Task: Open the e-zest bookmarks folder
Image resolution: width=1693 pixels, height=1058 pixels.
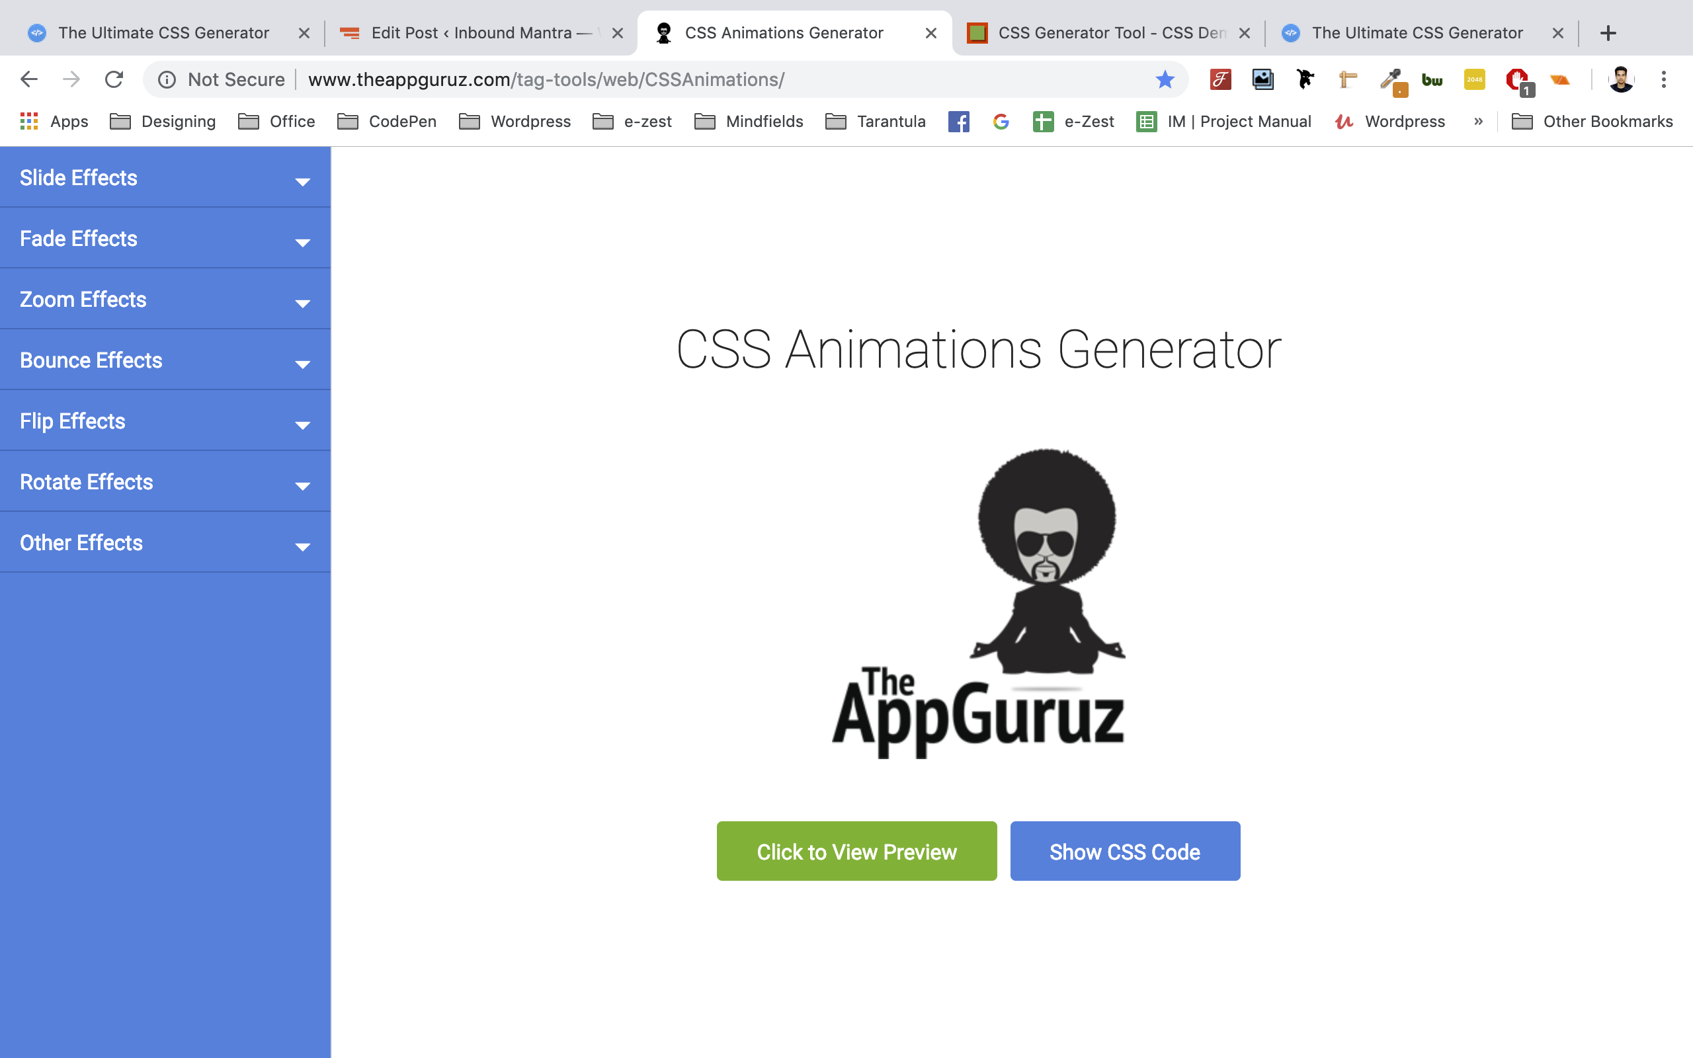Action: 632,122
